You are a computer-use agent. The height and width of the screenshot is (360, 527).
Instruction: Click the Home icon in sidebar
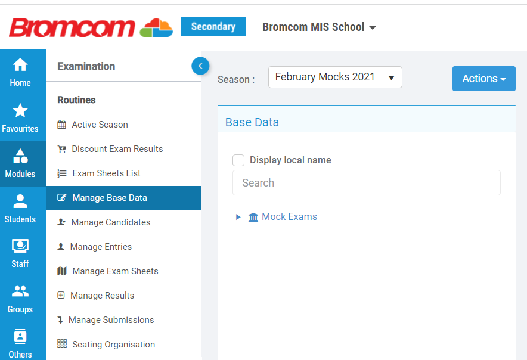20,64
